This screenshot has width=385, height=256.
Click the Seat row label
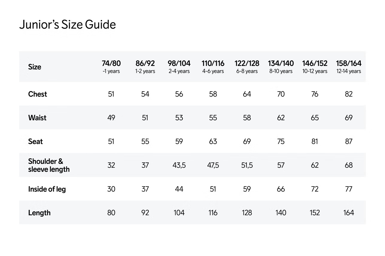click(x=36, y=141)
